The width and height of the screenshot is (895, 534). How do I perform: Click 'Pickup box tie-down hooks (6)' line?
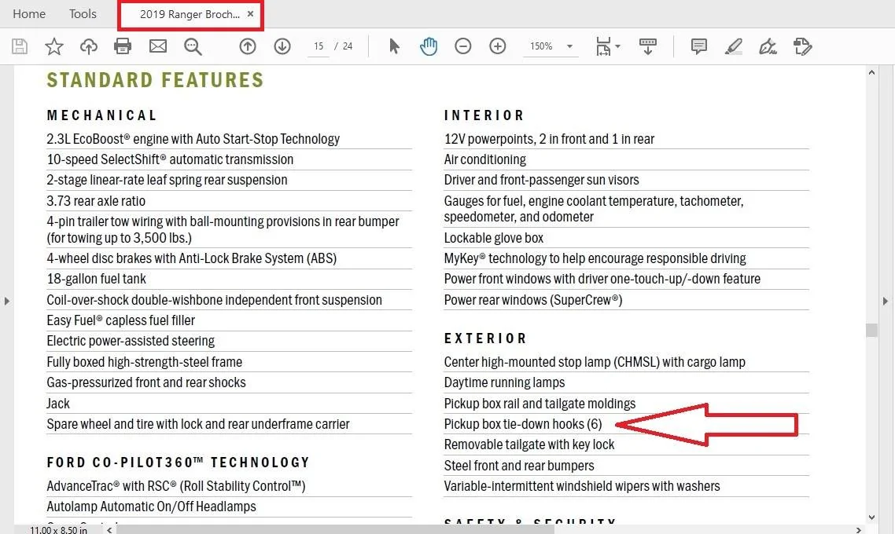point(523,424)
